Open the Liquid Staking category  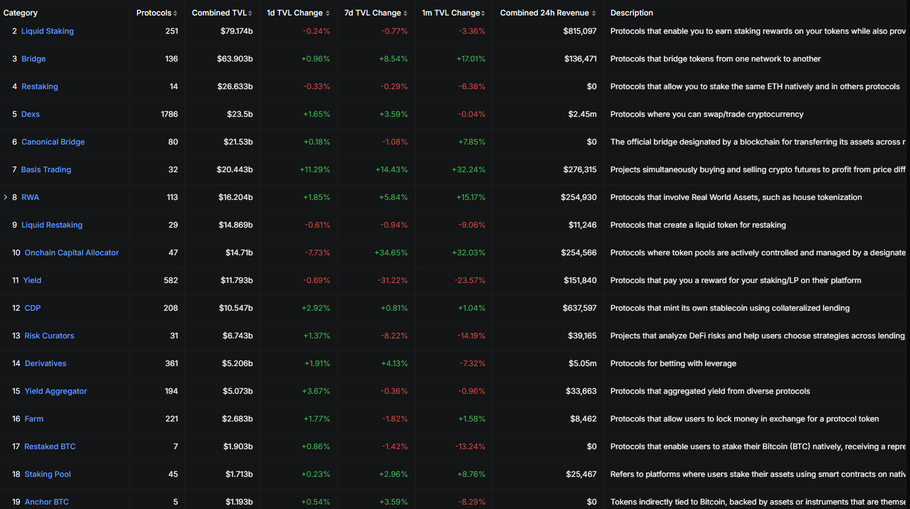[x=47, y=31]
